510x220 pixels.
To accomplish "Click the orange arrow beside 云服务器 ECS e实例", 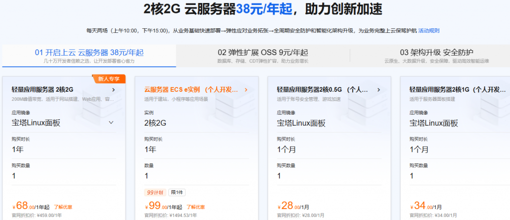I will 246,90.
